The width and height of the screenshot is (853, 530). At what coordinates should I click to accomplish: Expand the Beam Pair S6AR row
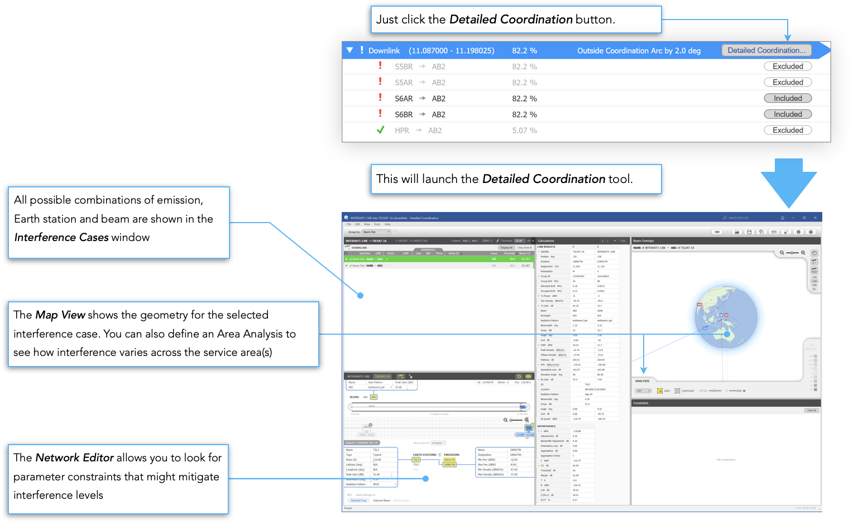coord(347,259)
